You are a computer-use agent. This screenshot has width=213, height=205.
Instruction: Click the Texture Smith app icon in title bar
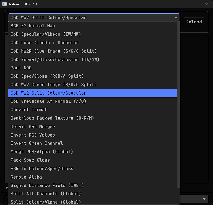click(4, 4)
